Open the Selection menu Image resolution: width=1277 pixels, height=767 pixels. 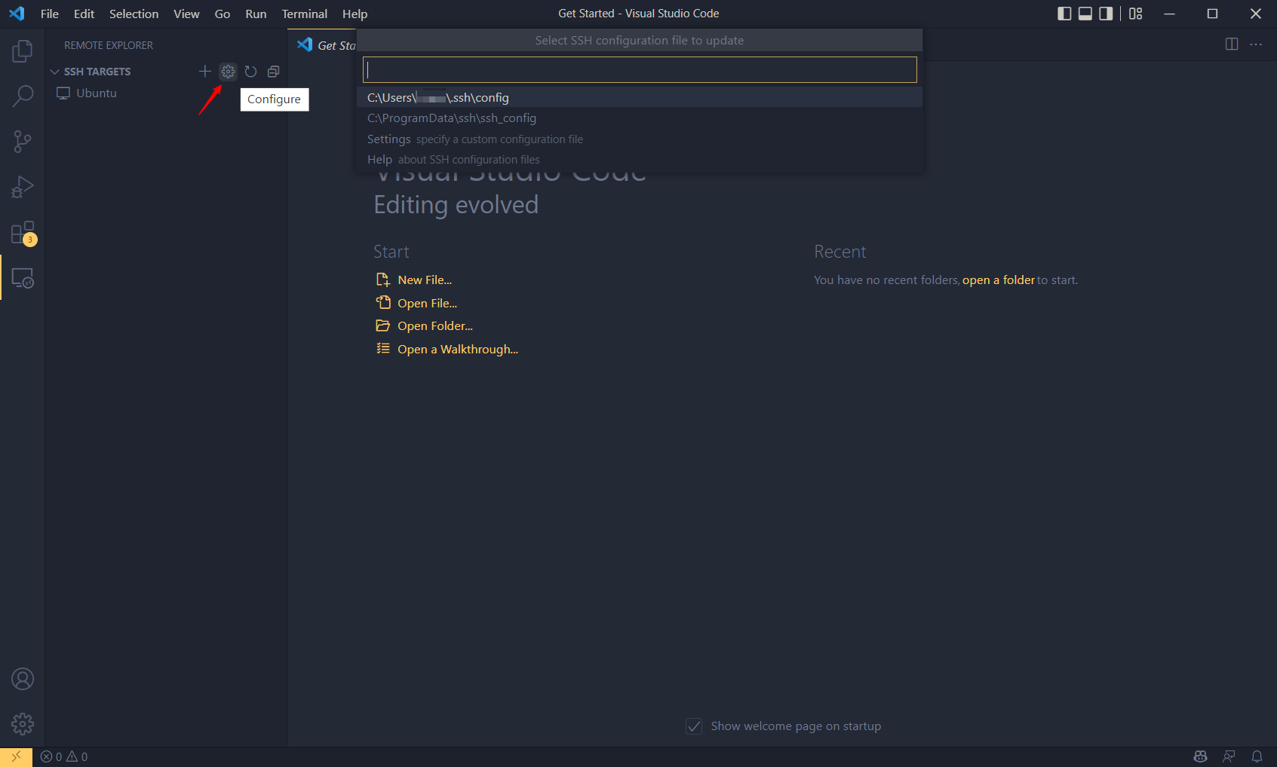(x=134, y=14)
